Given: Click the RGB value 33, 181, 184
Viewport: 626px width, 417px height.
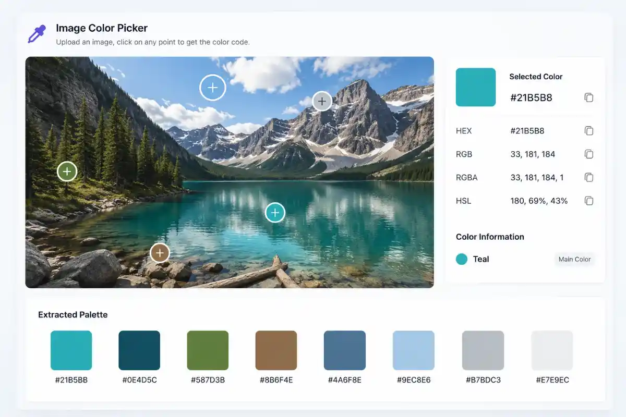Looking at the screenshot, I should (533, 154).
